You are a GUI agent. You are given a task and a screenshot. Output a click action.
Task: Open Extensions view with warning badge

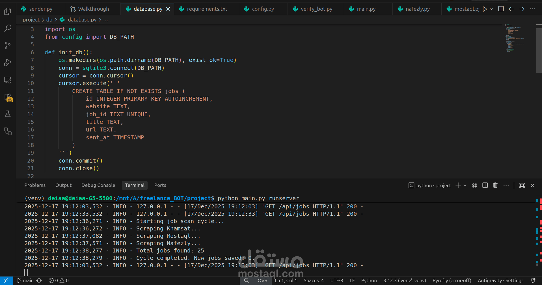pos(8,98)
